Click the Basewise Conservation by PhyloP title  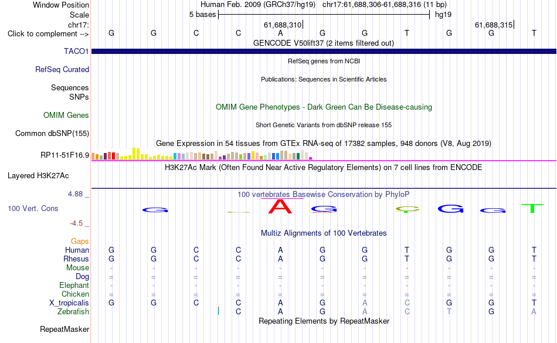(324, 195)
